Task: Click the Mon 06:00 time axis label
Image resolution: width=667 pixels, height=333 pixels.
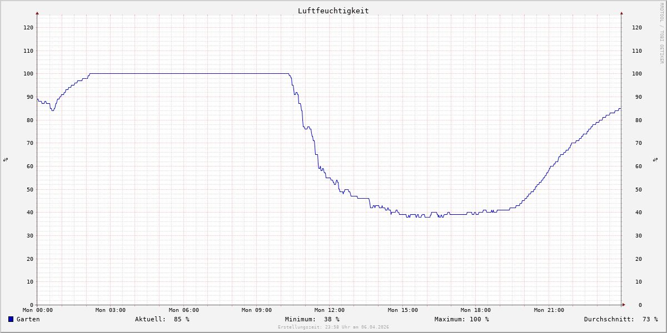Action: click(x=183, y=310)
